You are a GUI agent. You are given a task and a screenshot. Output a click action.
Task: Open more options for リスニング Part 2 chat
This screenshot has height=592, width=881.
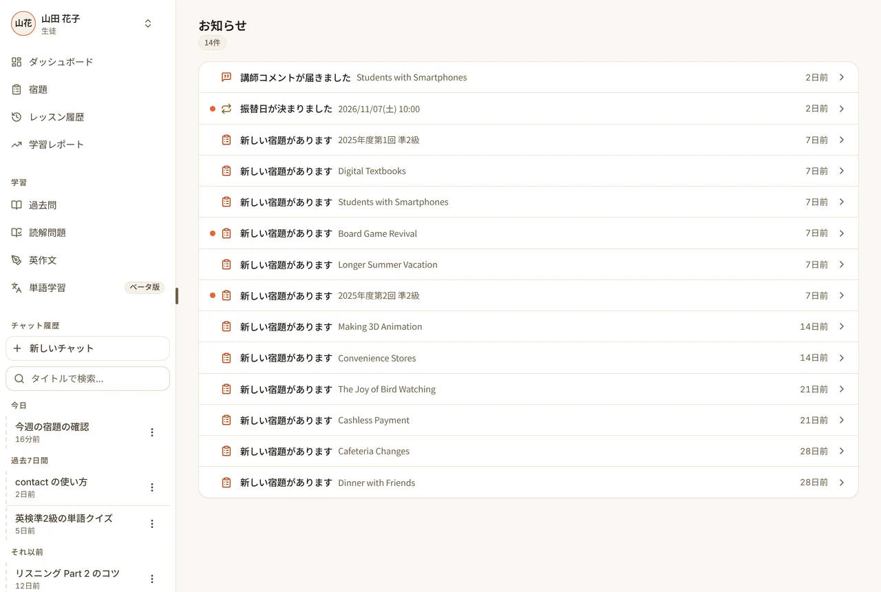tap(152, 579)
